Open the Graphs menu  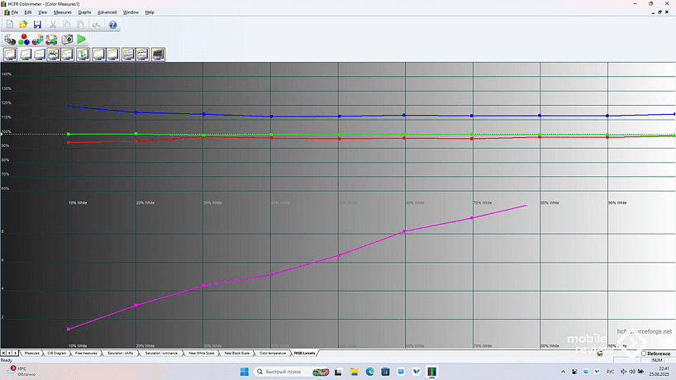pos(84,12)
